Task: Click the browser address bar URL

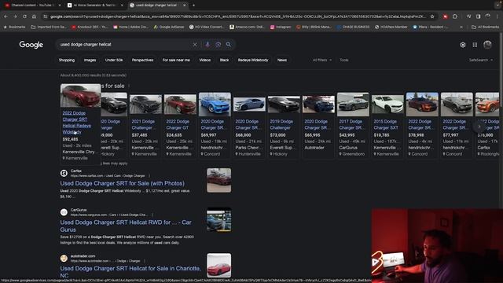Action: coord(238,17)
